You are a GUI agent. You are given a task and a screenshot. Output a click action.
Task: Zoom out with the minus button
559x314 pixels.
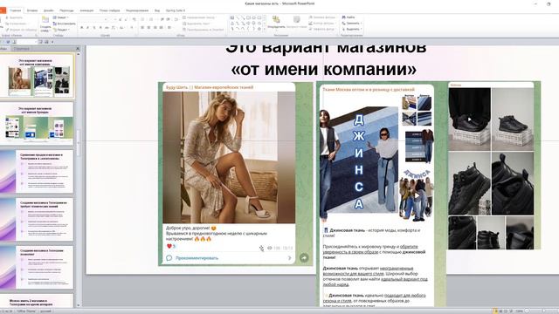[x=527, y=311]
